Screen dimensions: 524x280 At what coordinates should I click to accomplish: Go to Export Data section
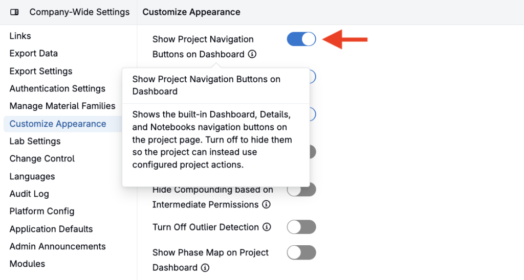click(33, 54)
